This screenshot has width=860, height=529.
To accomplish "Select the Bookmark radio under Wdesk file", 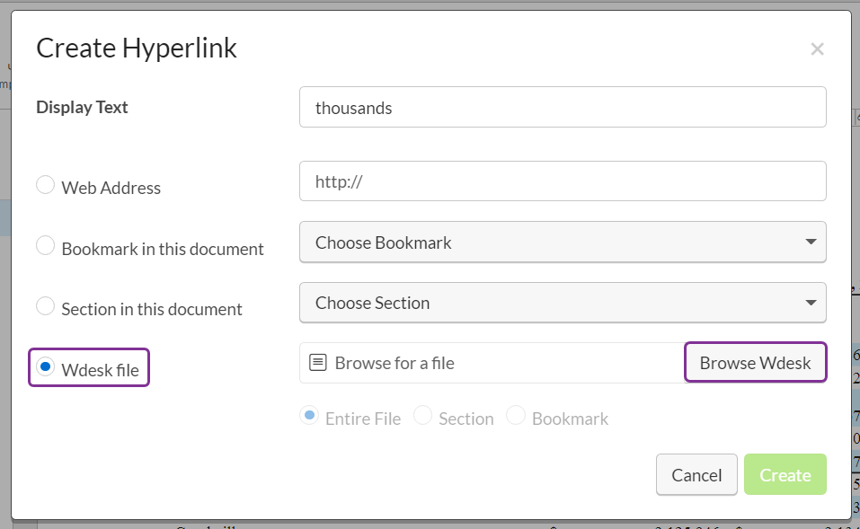I will pyautogui.click(x=516, y=416).
